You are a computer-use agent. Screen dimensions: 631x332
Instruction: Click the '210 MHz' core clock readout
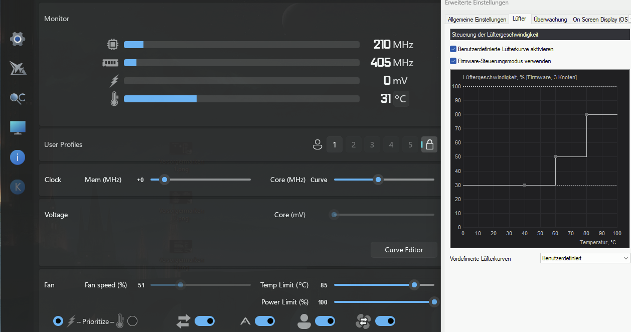click(393, 45)
